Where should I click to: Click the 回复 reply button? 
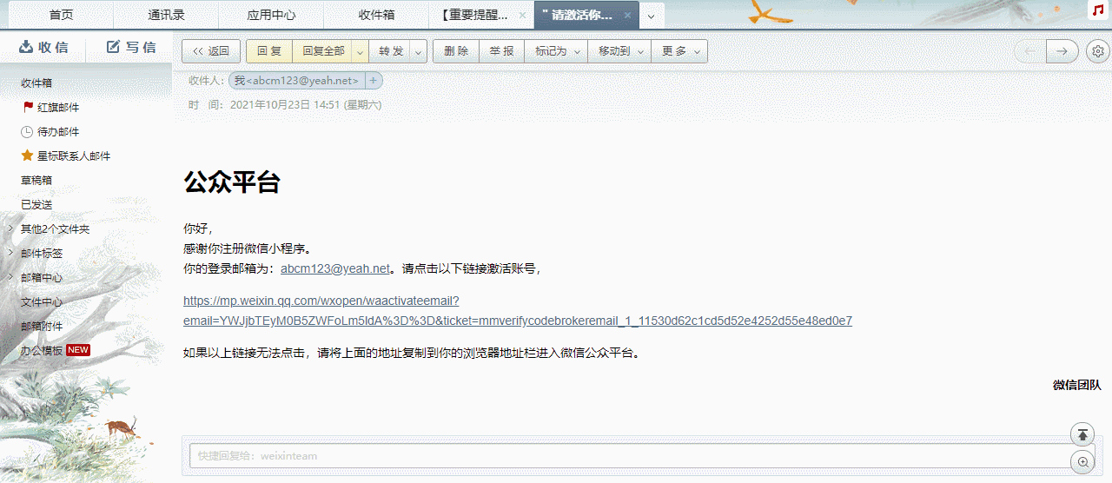(269, 51)
